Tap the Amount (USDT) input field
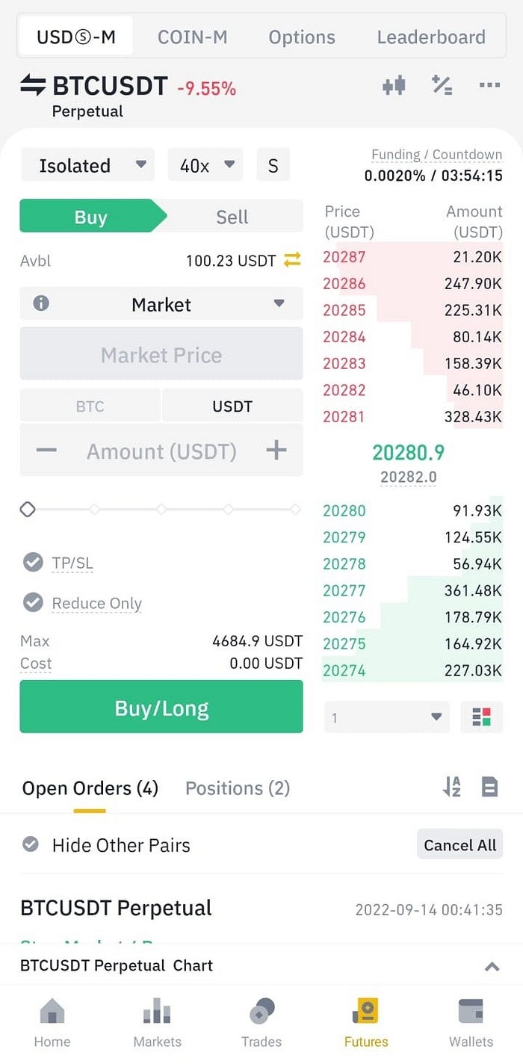 point(161,451)
